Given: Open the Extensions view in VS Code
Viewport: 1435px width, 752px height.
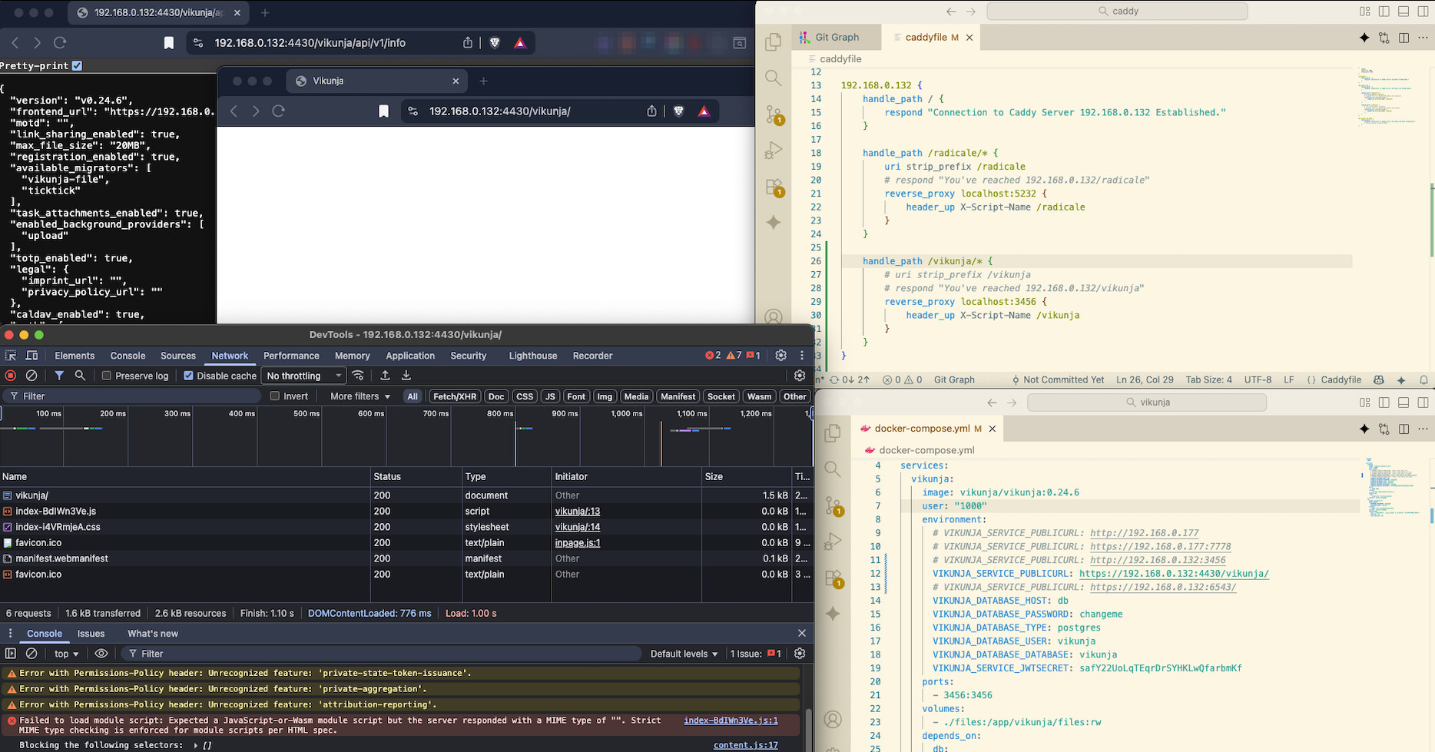Looking at the screenshot, I should click(772, 187).
